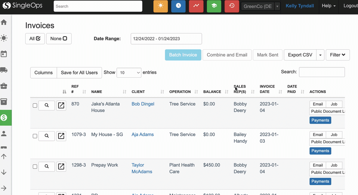
Task: Tick the Prepay Work invoice checkbox
Action: [x=35, y=166]
